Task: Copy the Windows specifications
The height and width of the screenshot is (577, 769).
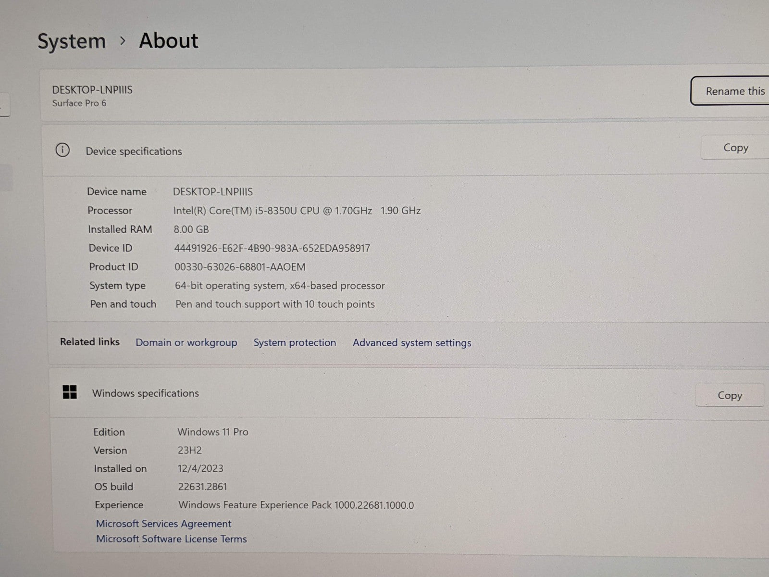Action: [729, 395]
